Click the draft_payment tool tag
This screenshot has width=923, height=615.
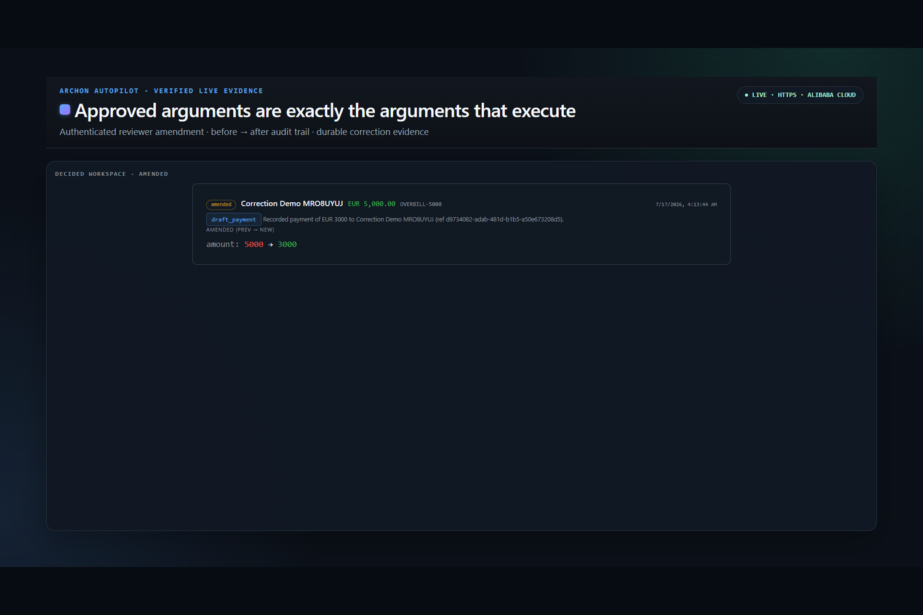click(234, 220)
